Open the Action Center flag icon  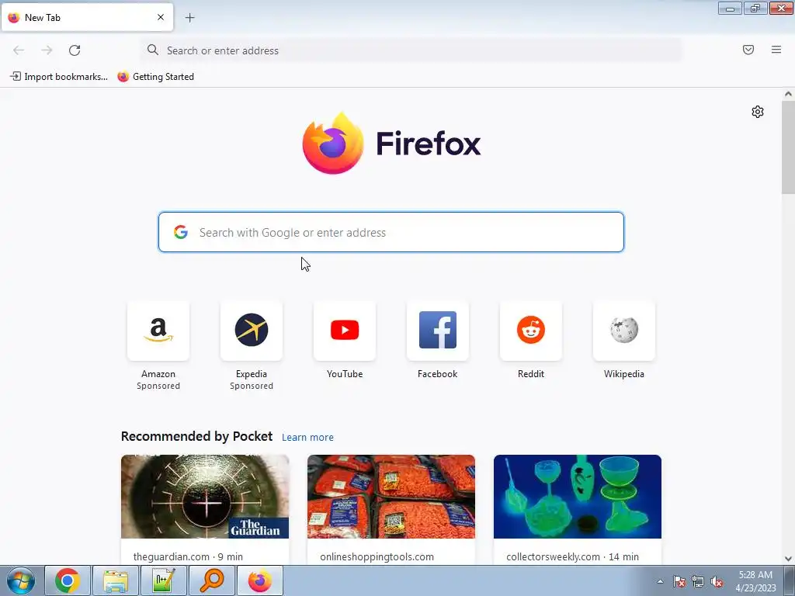pyautogui.click(x=679, y=582)
